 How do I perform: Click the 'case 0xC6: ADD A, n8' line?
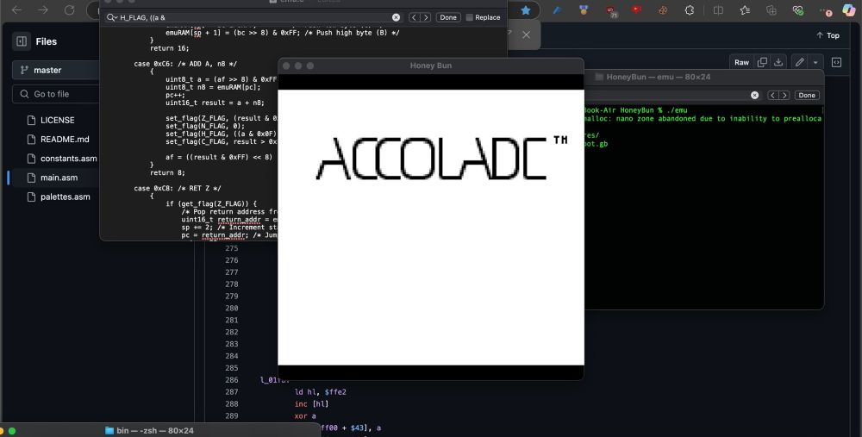point(185,64)
